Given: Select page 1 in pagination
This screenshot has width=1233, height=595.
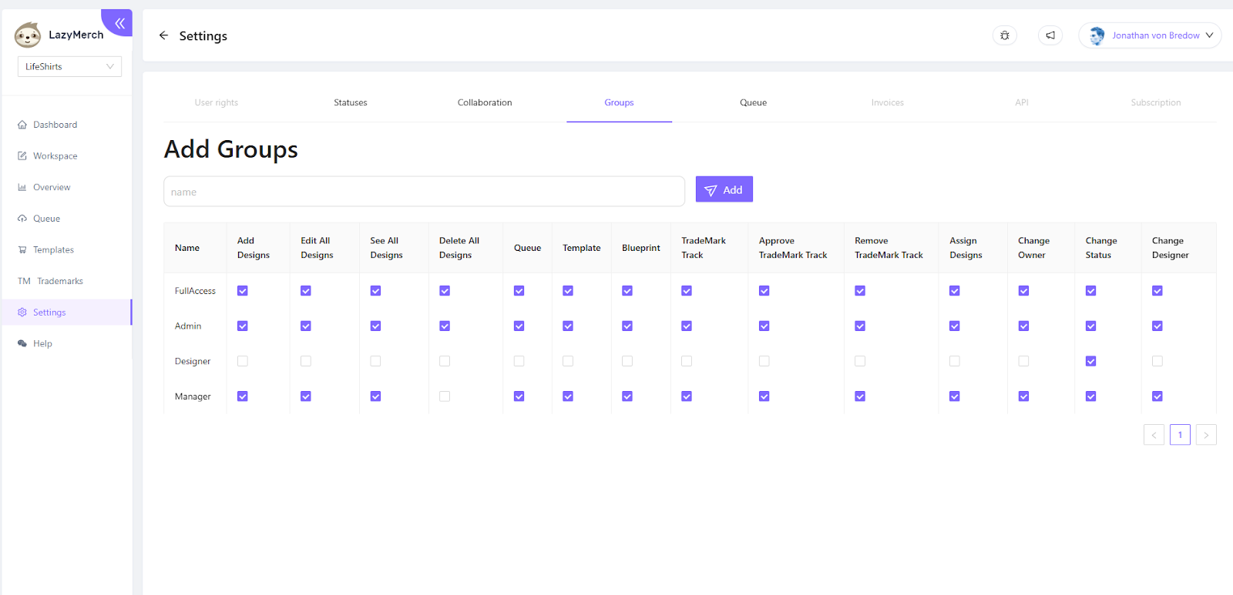Looking at the screenshot, I should coord(1180,435).
